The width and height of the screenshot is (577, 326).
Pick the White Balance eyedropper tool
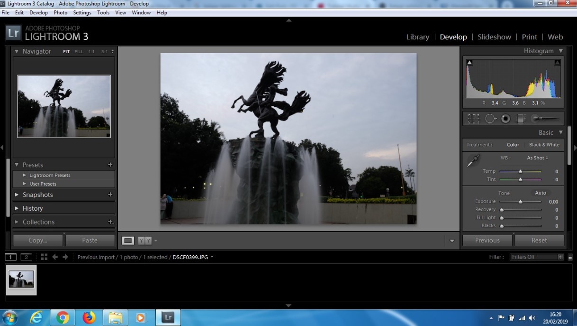[473, 161]
